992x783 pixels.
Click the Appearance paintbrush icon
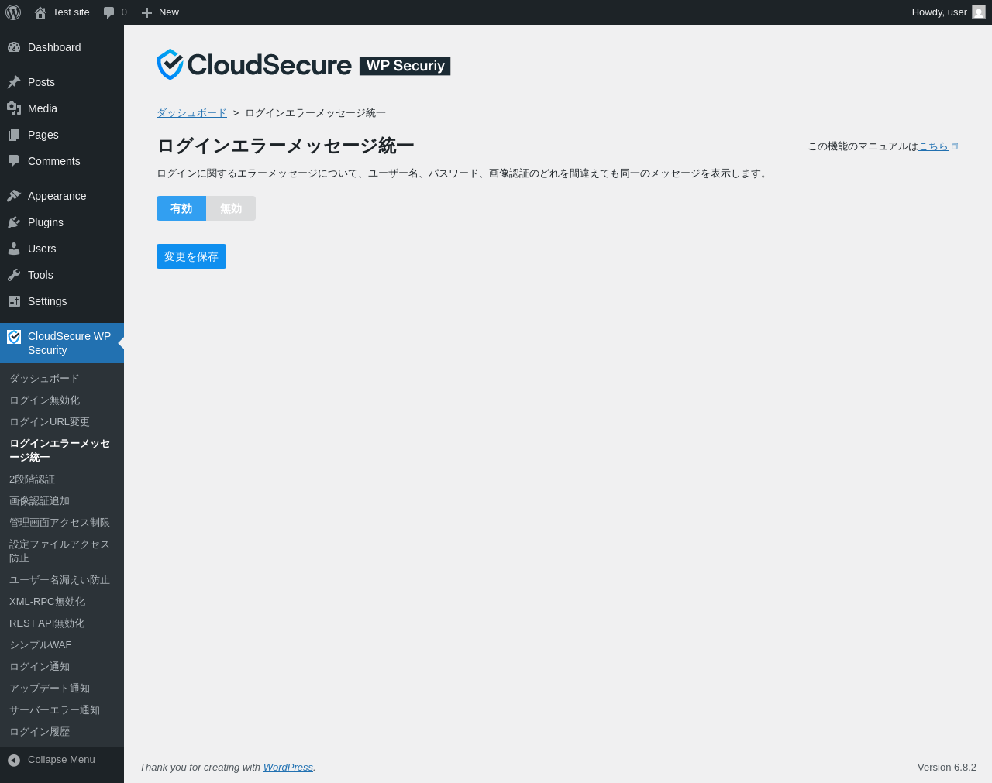[14, 196]
